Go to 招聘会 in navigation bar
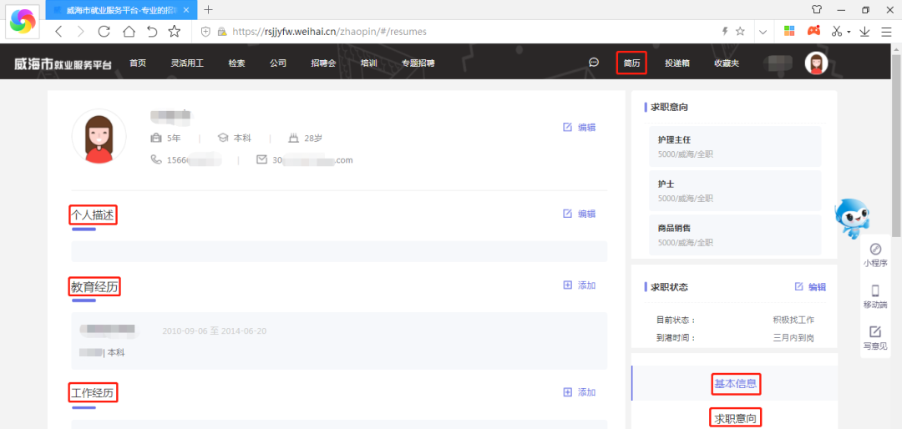The height and width of the screenshot is (429, 902). point(322,63)
